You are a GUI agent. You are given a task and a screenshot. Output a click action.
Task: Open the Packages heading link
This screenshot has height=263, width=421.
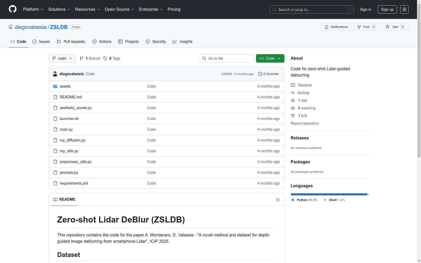[x=300, y=162]
